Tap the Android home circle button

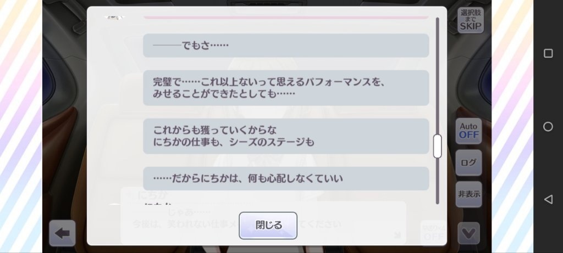click(x=548, y=126)
